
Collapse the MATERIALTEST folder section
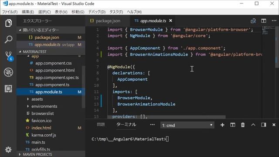click(51, 51)
